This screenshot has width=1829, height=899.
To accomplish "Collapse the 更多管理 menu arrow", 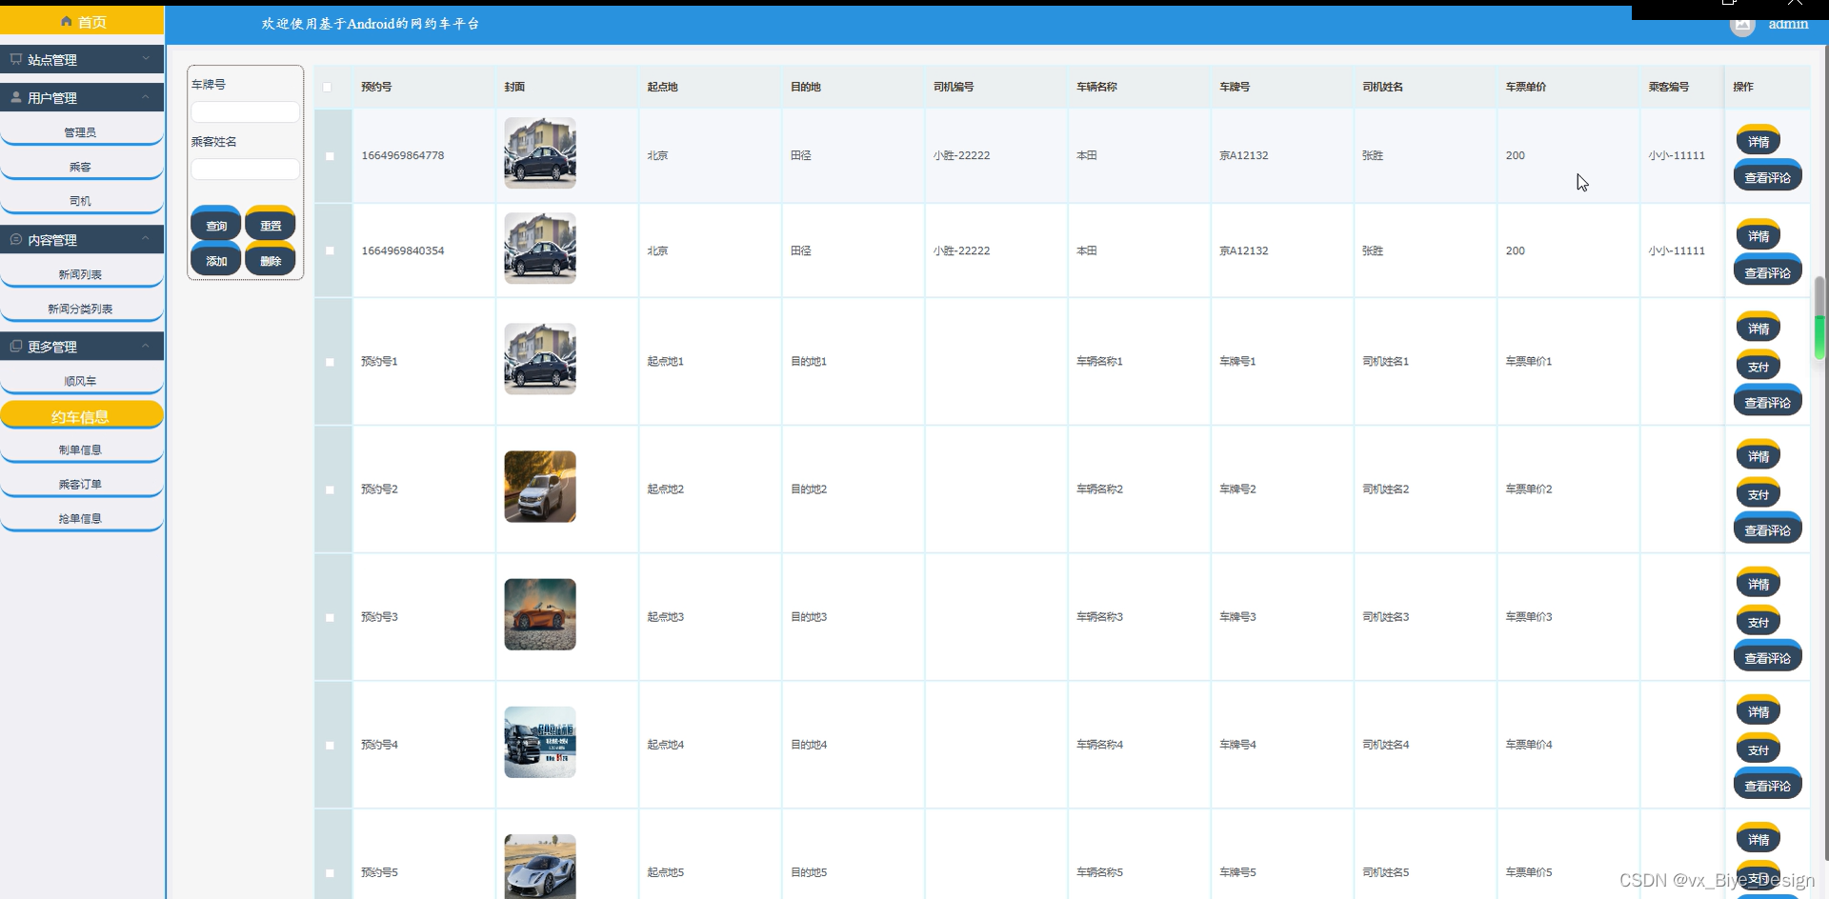I will point(146,346).
